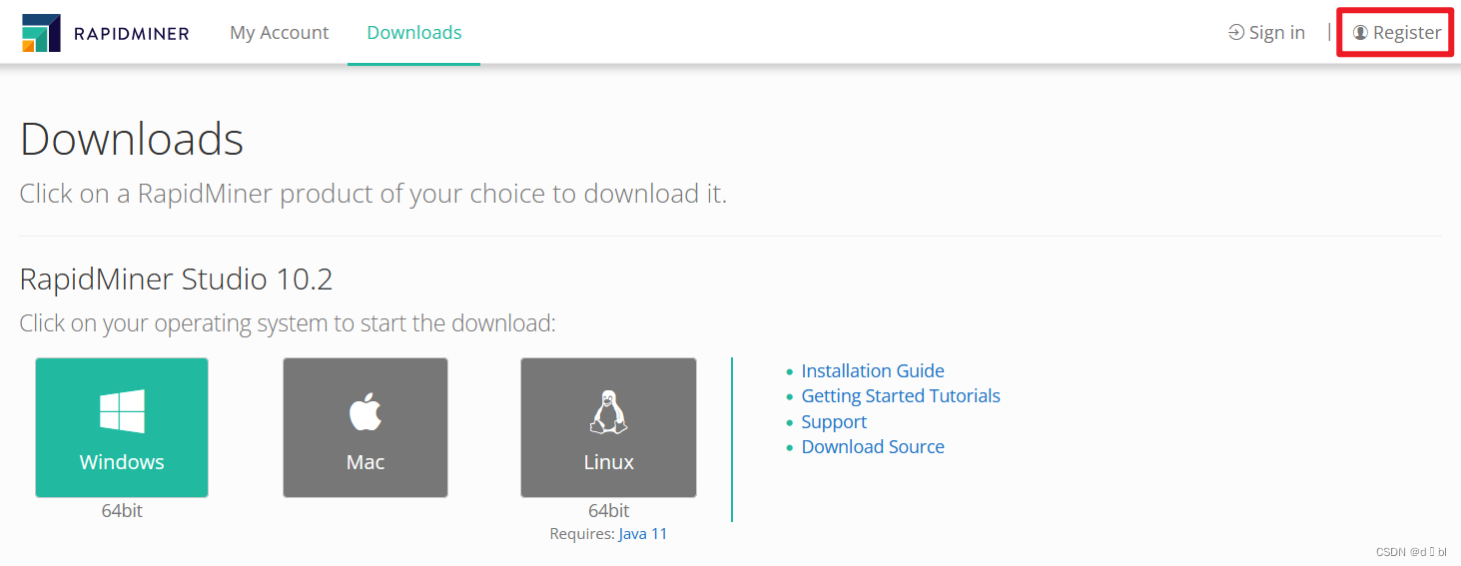The image size is (1461, 566).
Task: Switch to the Downloads tab
Action: point(413,33)
